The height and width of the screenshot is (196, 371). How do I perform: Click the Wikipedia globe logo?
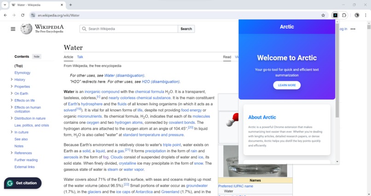pyautogui.click(x=26, y=29)
